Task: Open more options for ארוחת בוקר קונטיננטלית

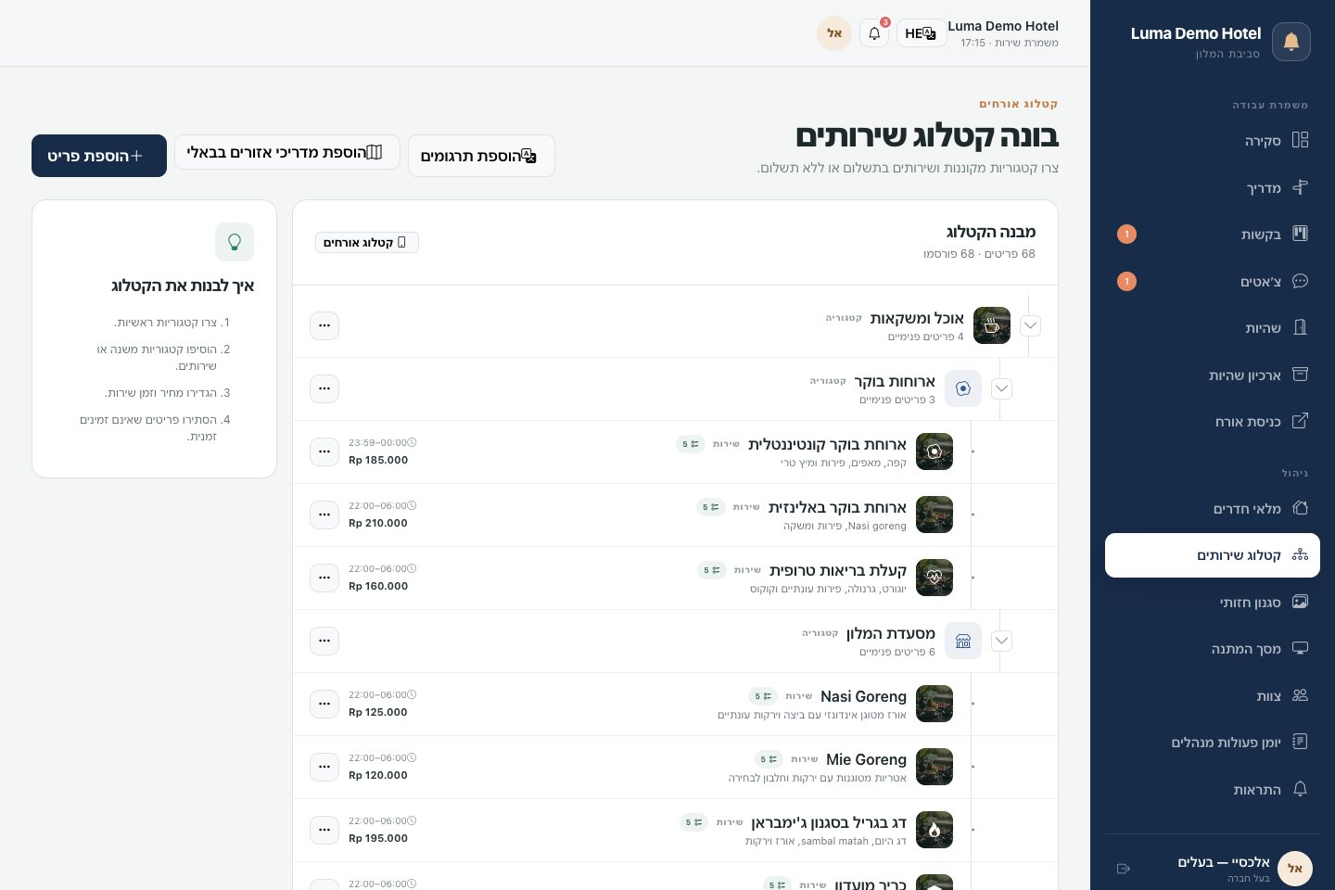Action: (324, 451)
